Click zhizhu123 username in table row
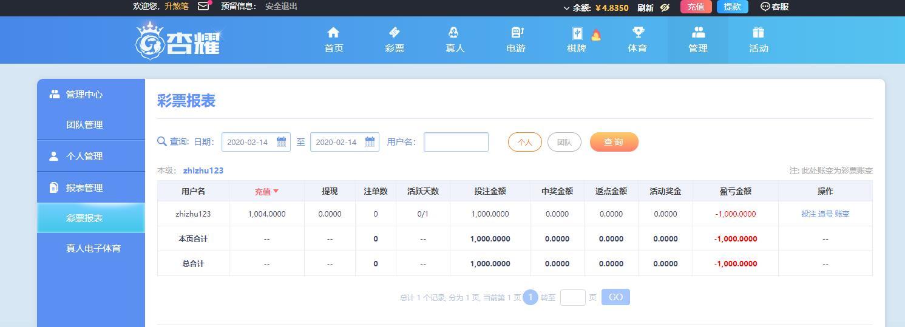The image size is (905, 327). point(193,214)
